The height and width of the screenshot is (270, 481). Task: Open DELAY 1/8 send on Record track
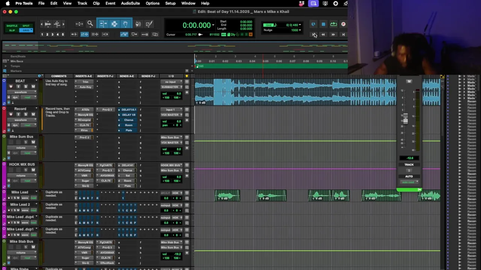pos(129,115)
